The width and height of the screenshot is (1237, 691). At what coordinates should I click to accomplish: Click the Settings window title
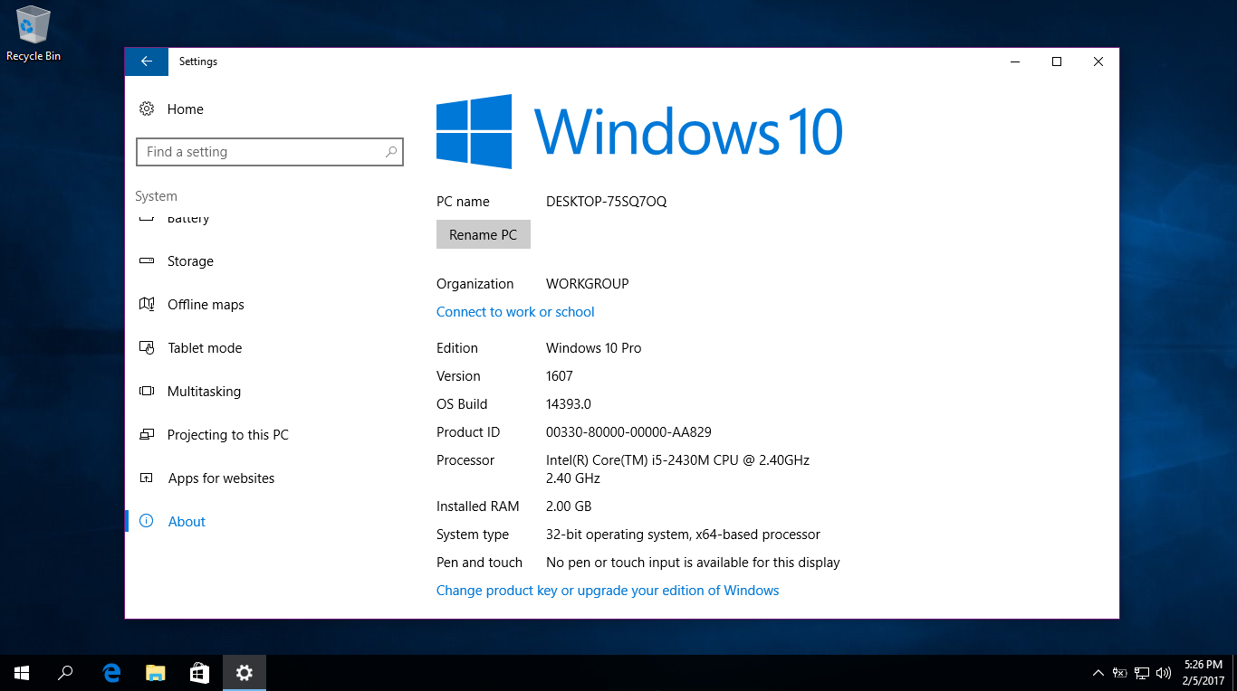(x=198, y=62)
